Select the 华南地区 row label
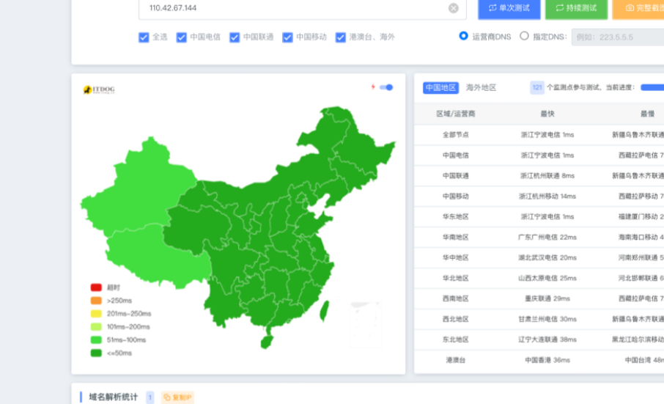Screen dimensions: 664x404 (456, 237)
